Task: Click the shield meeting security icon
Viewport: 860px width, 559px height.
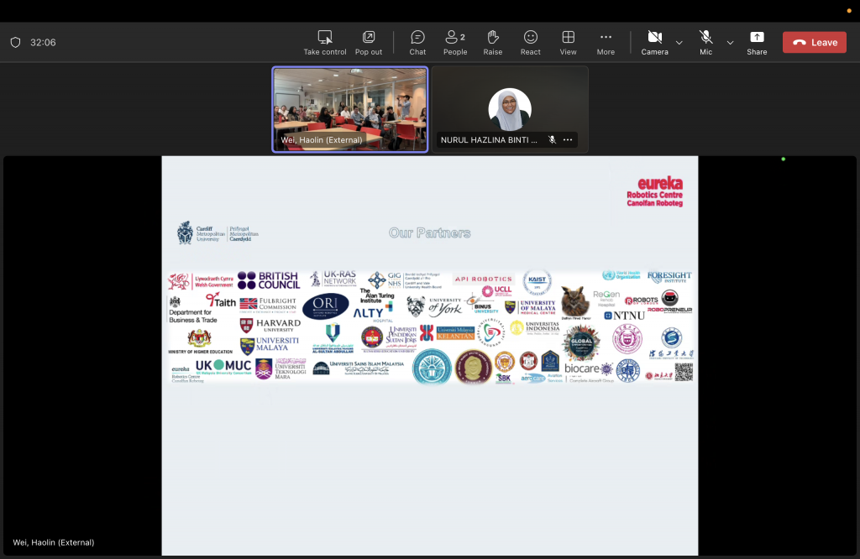Action: [15, 42]
